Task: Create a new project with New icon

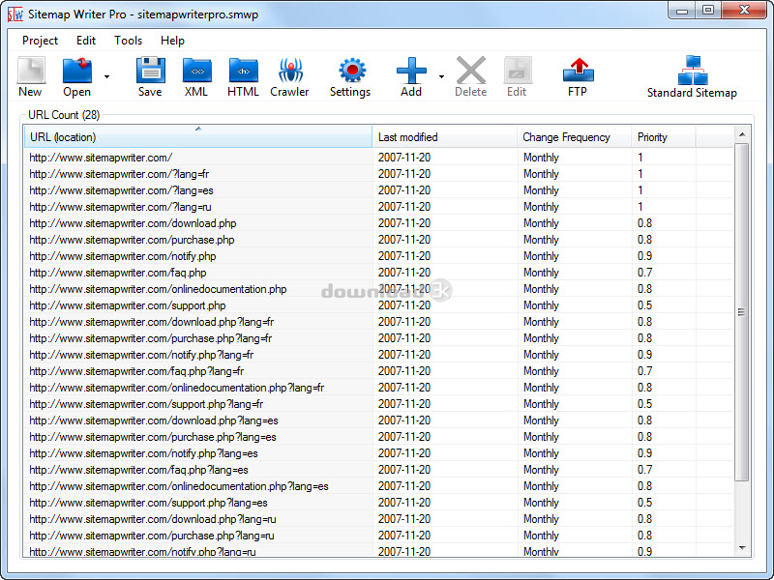Action: click(31, 70)
